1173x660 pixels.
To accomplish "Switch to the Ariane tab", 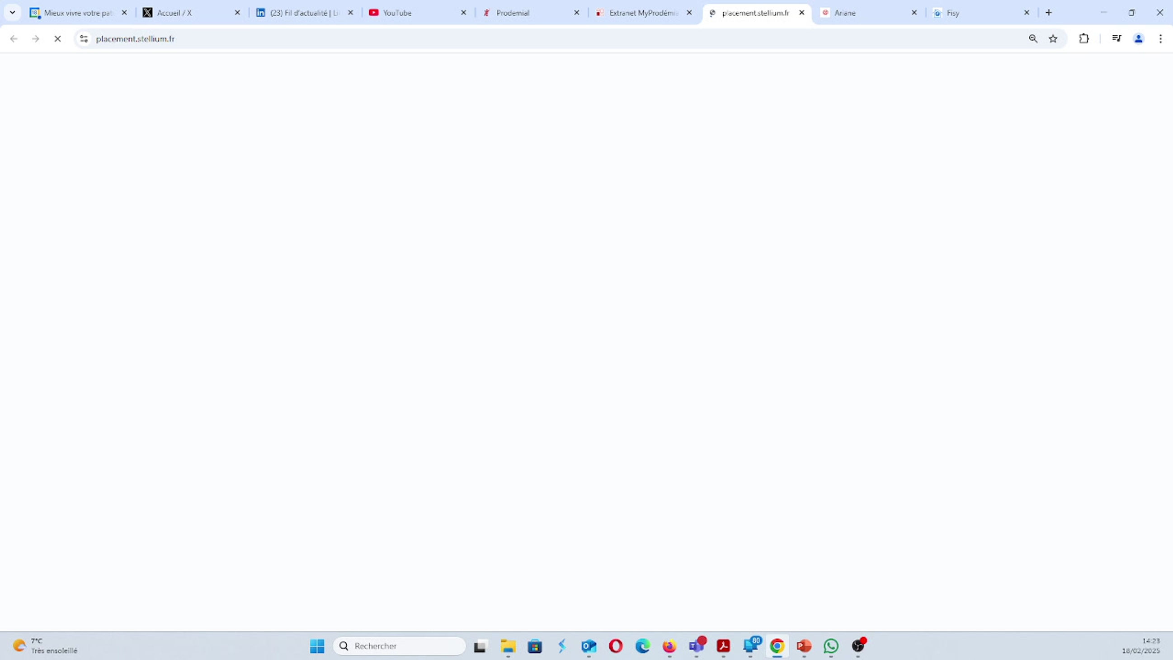I will click(845, 13).
